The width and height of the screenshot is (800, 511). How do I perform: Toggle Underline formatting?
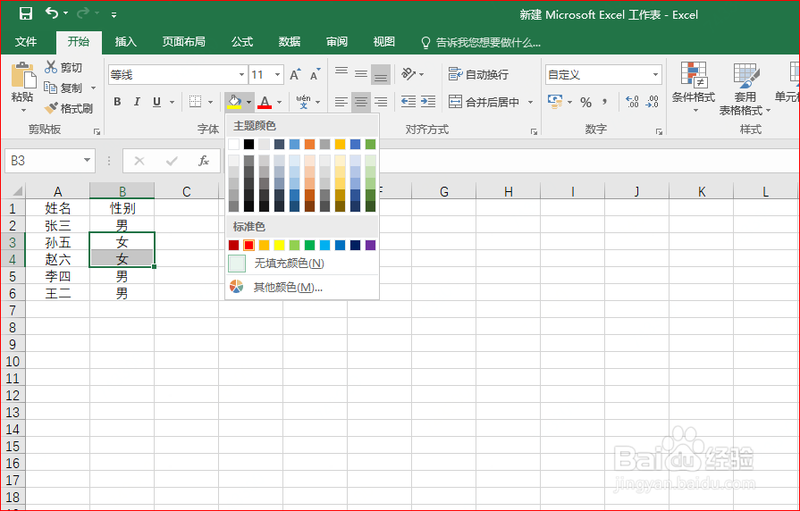(x=156, y=102)
